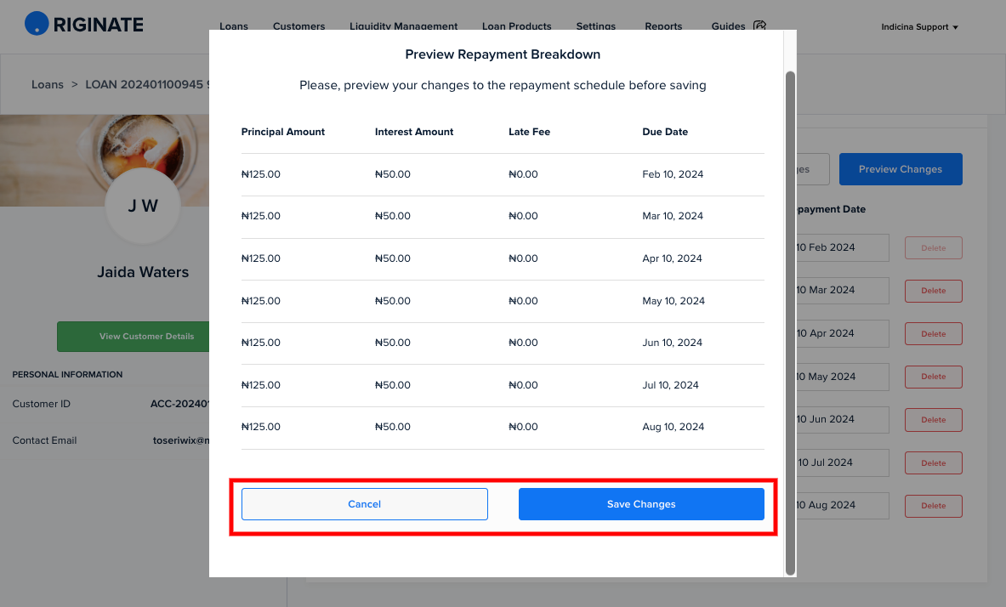Open the Settings menu
Viewport: 1006px width, 607px height.
(x=596, y=26)
